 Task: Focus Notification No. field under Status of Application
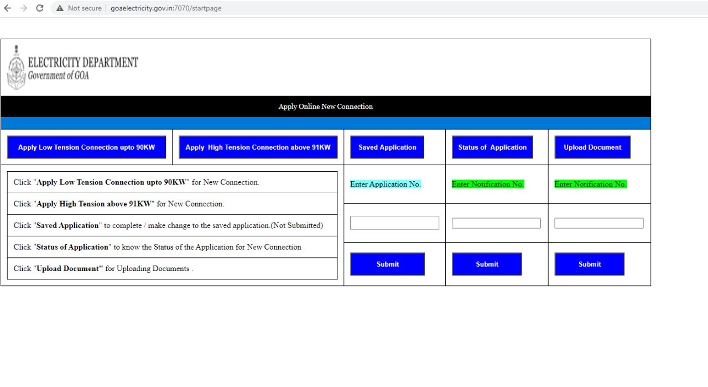pyautogui.click(x=496, y=223)
